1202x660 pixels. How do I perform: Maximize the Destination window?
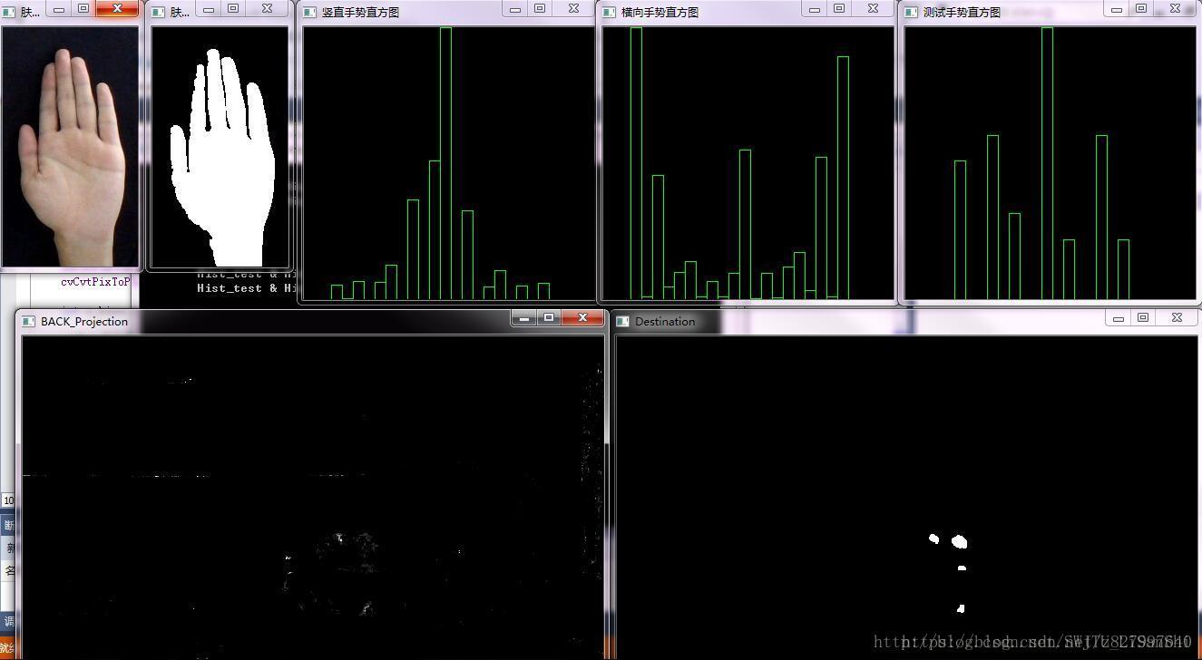[1143, 317]
